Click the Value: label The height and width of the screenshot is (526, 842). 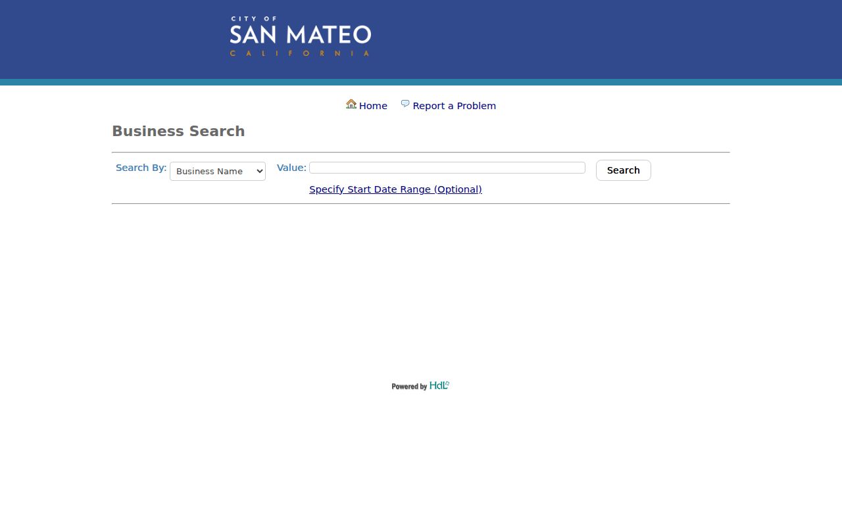291,168
